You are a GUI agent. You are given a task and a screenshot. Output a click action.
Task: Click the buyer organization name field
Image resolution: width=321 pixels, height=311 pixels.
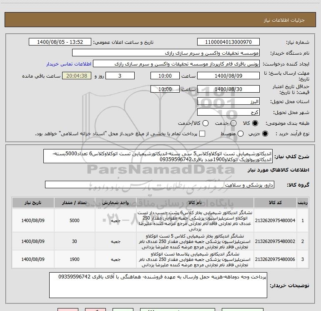[x=166, y=53]
